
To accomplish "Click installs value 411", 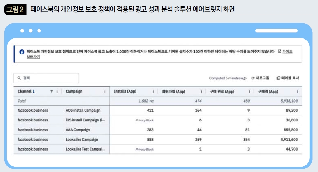I will (x=150, y=110).
